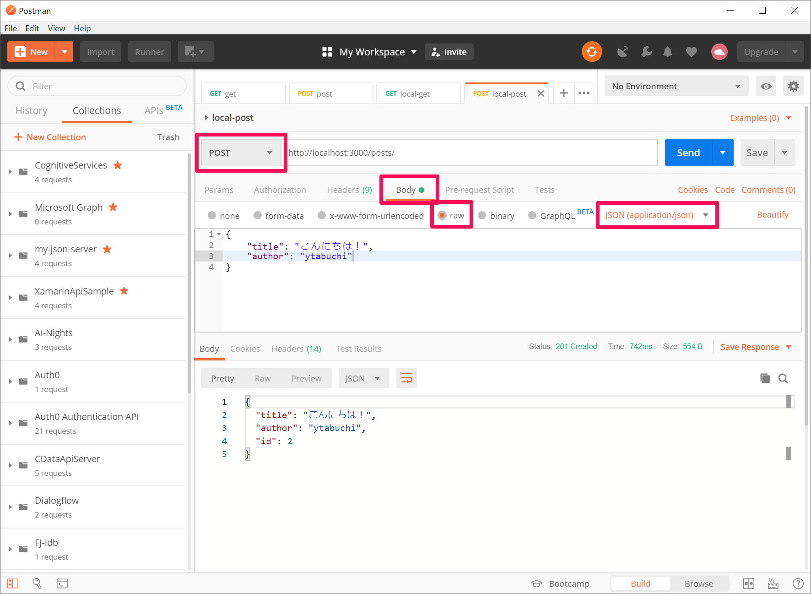
Task: Click the environment quick look eye icon
Action: tap(766, 86)
